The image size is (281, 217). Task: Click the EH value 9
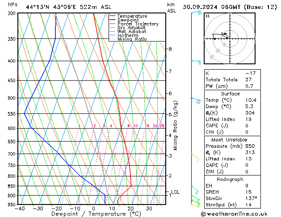coord(247,186)
